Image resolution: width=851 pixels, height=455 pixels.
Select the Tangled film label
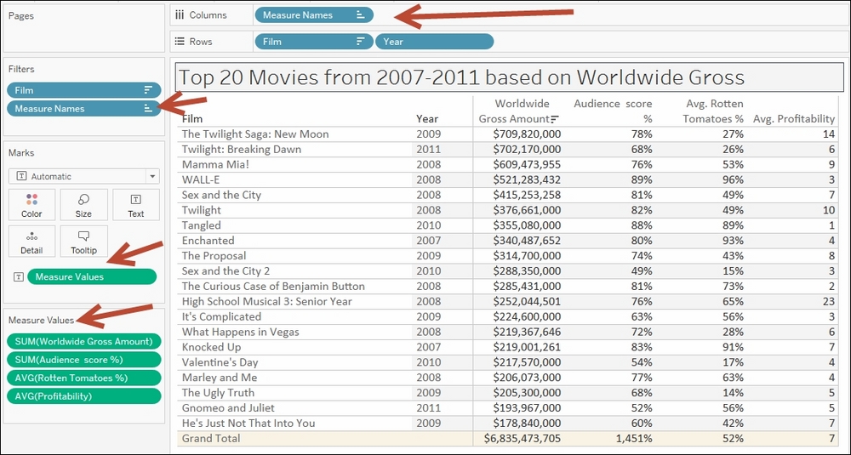point(202,225)
